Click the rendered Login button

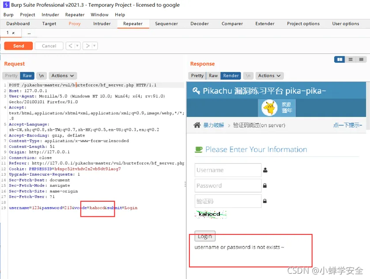tap(205, 236)
